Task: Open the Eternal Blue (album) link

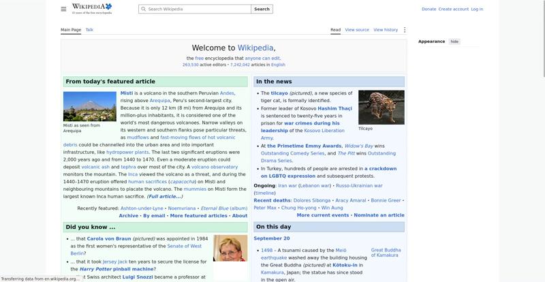Action: pyautogui.click(x=224, y=208)
